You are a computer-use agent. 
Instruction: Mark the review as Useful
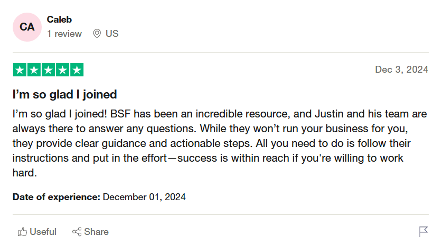43,232
